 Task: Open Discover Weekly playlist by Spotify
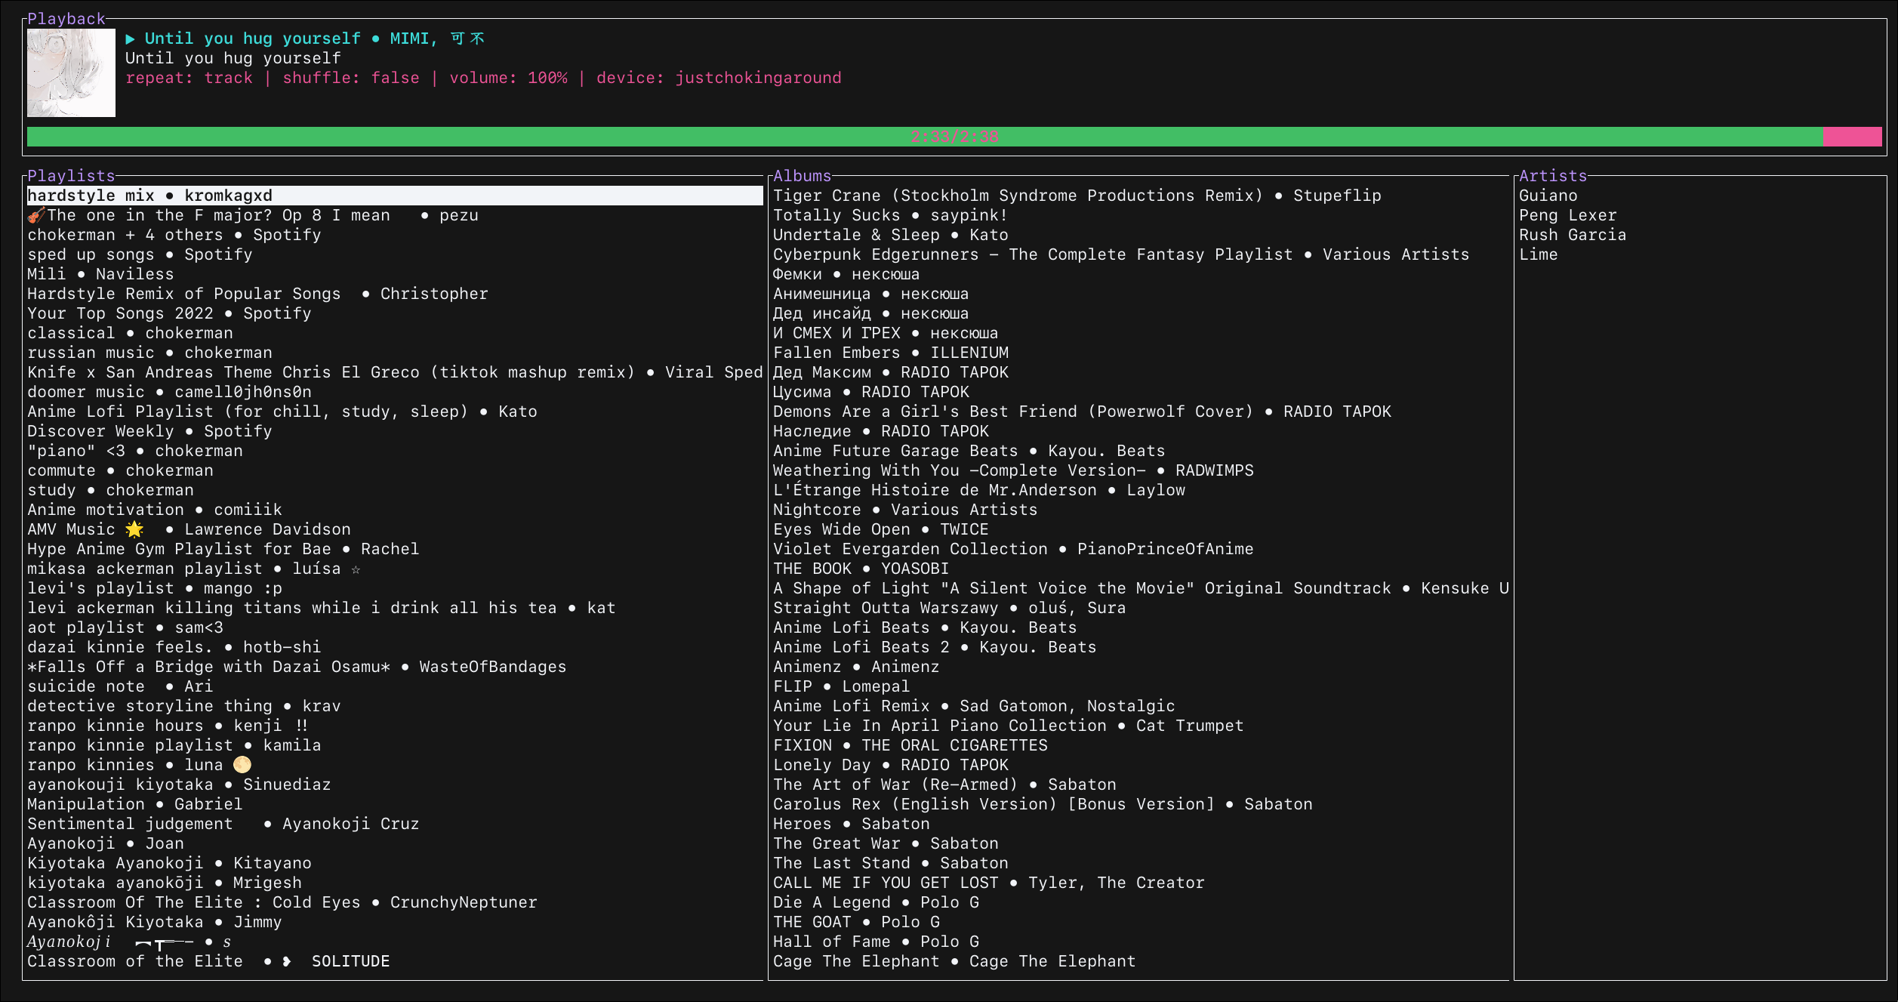(149, 432)
